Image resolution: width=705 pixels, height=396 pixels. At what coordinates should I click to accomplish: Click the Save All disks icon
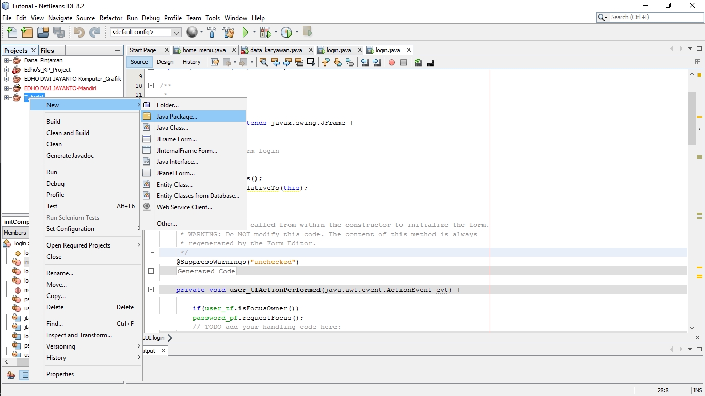click(x=58, y=32)
